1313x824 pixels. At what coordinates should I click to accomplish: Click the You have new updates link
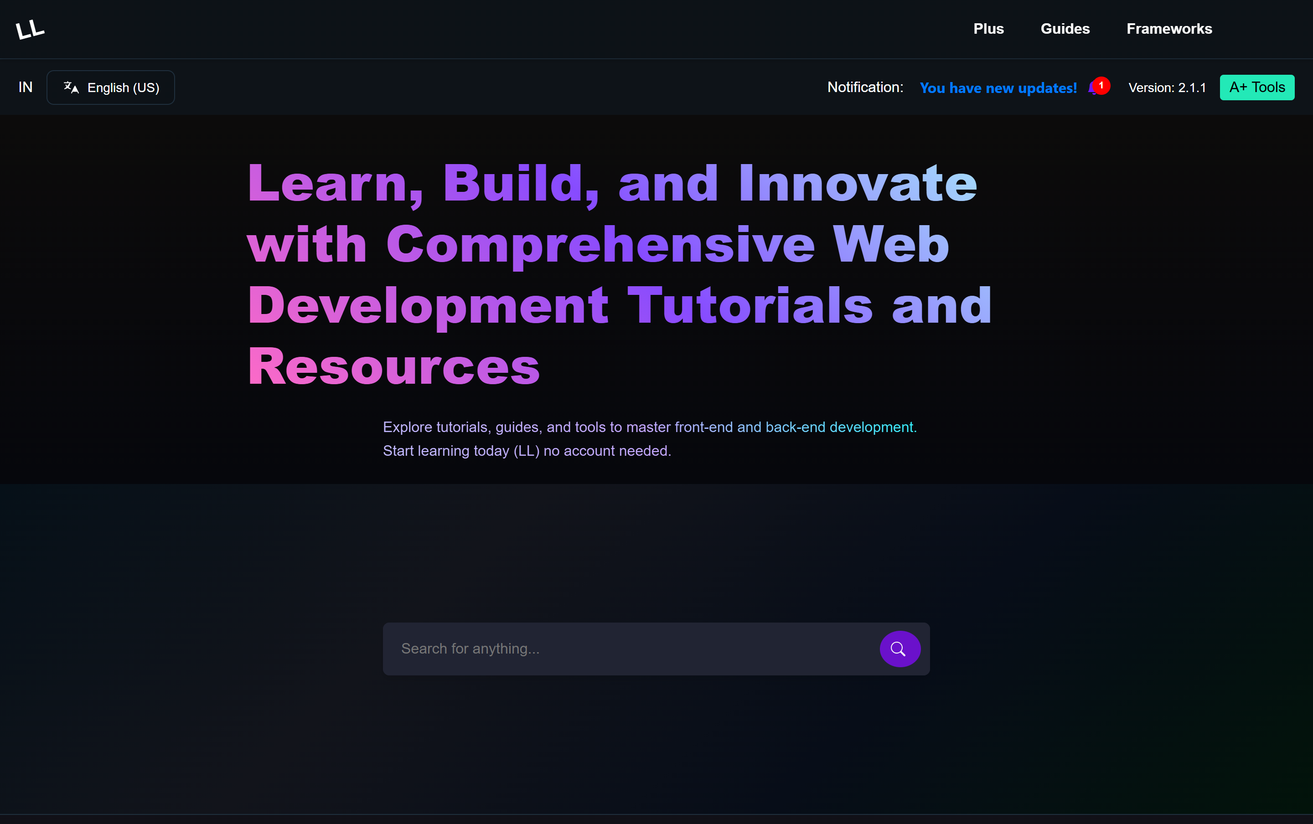click(997, 88)
